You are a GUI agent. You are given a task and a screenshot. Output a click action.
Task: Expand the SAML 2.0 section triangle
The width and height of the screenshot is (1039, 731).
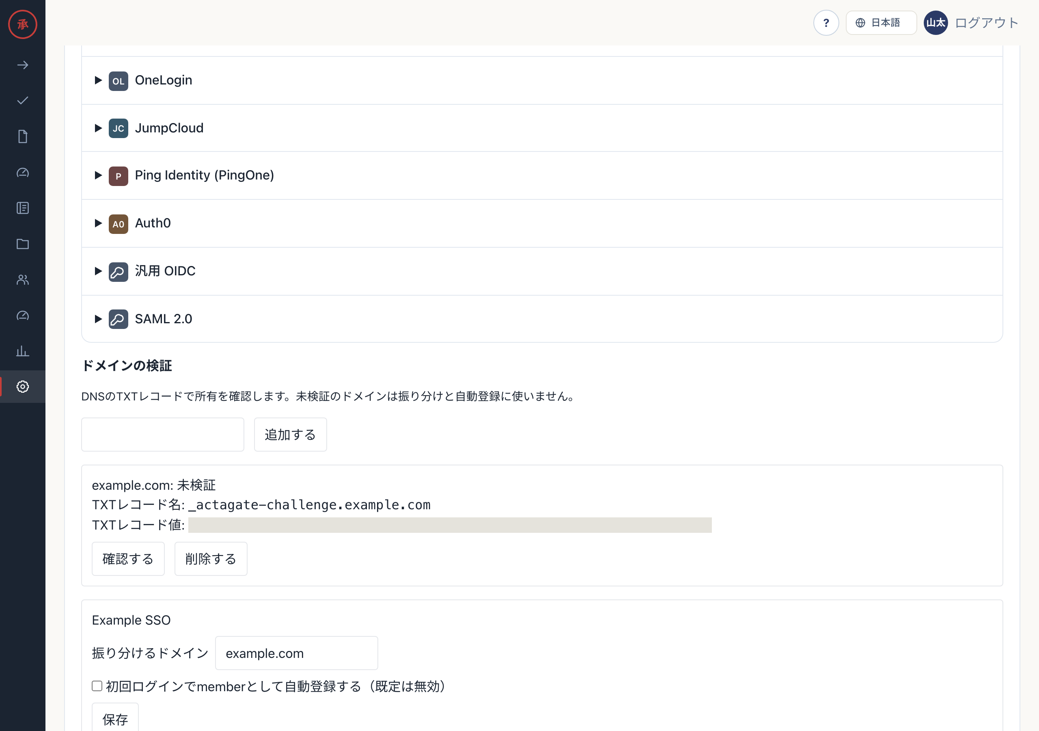98,319
